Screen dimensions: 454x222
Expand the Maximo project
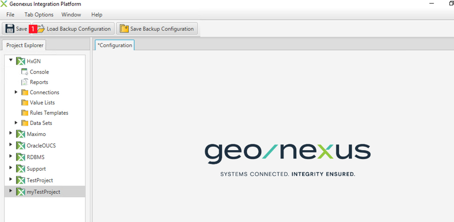[x=11, y=133]
